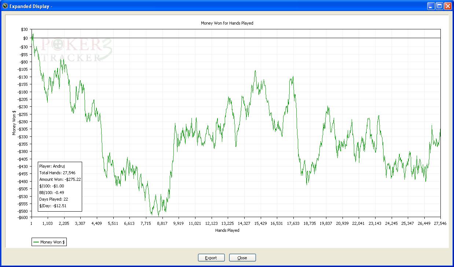Close the window using the red X

(x=447, y=6)
